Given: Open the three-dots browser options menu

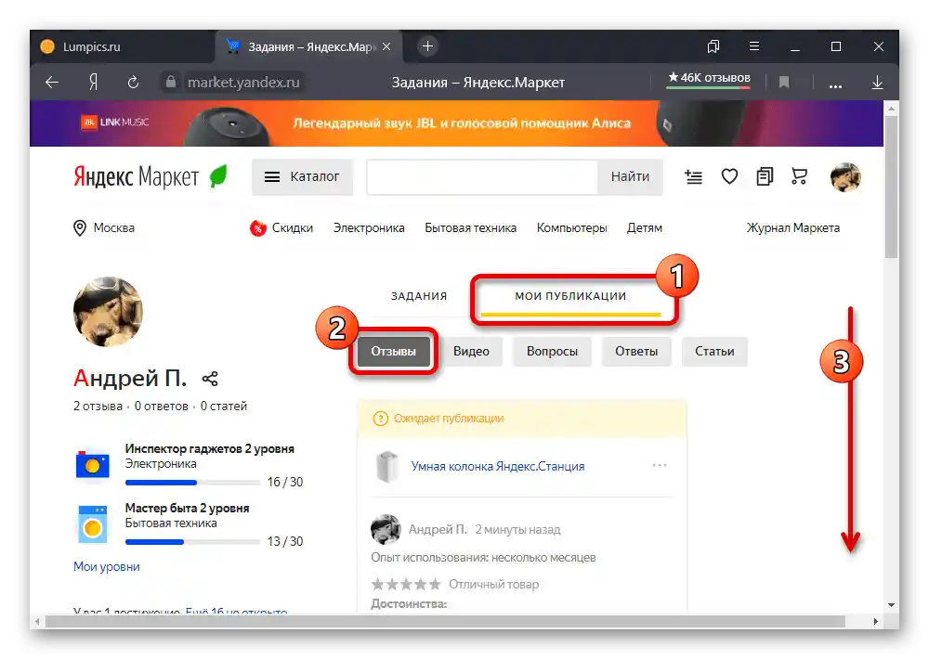Looking at the screenshot, I should pyautogui.click(x=835, y=85).
